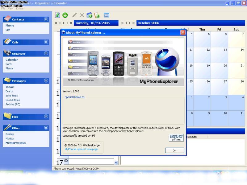Collapse the Organizer sidebar section
The image size is (247, 185).
point(46,53)
